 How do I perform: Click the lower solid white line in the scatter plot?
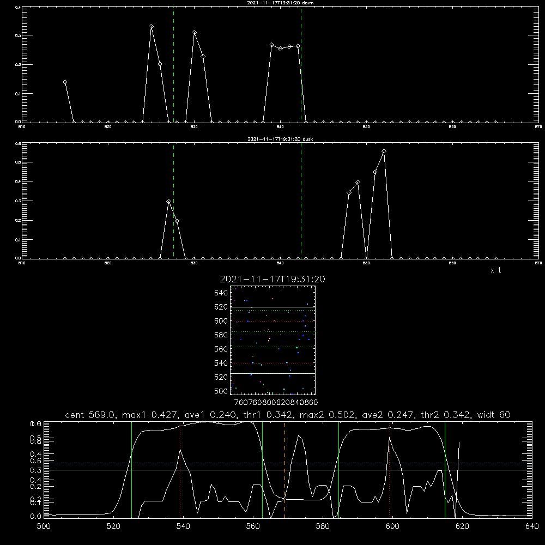point(272,373)
